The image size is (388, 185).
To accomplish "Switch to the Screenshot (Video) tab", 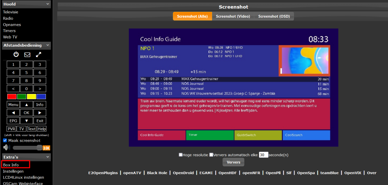I will [x=233, y=16].
